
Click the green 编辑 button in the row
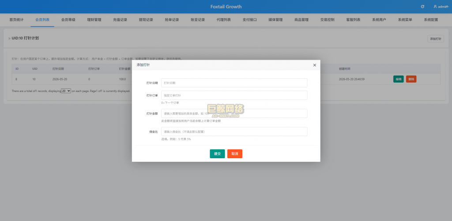399,79
